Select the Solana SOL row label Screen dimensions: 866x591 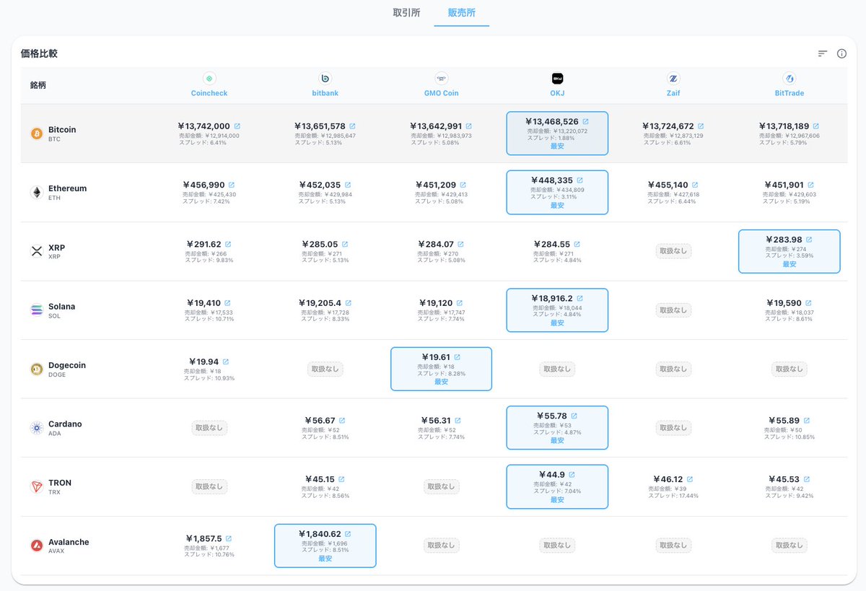pyautogui.click(x=62, y=310)
